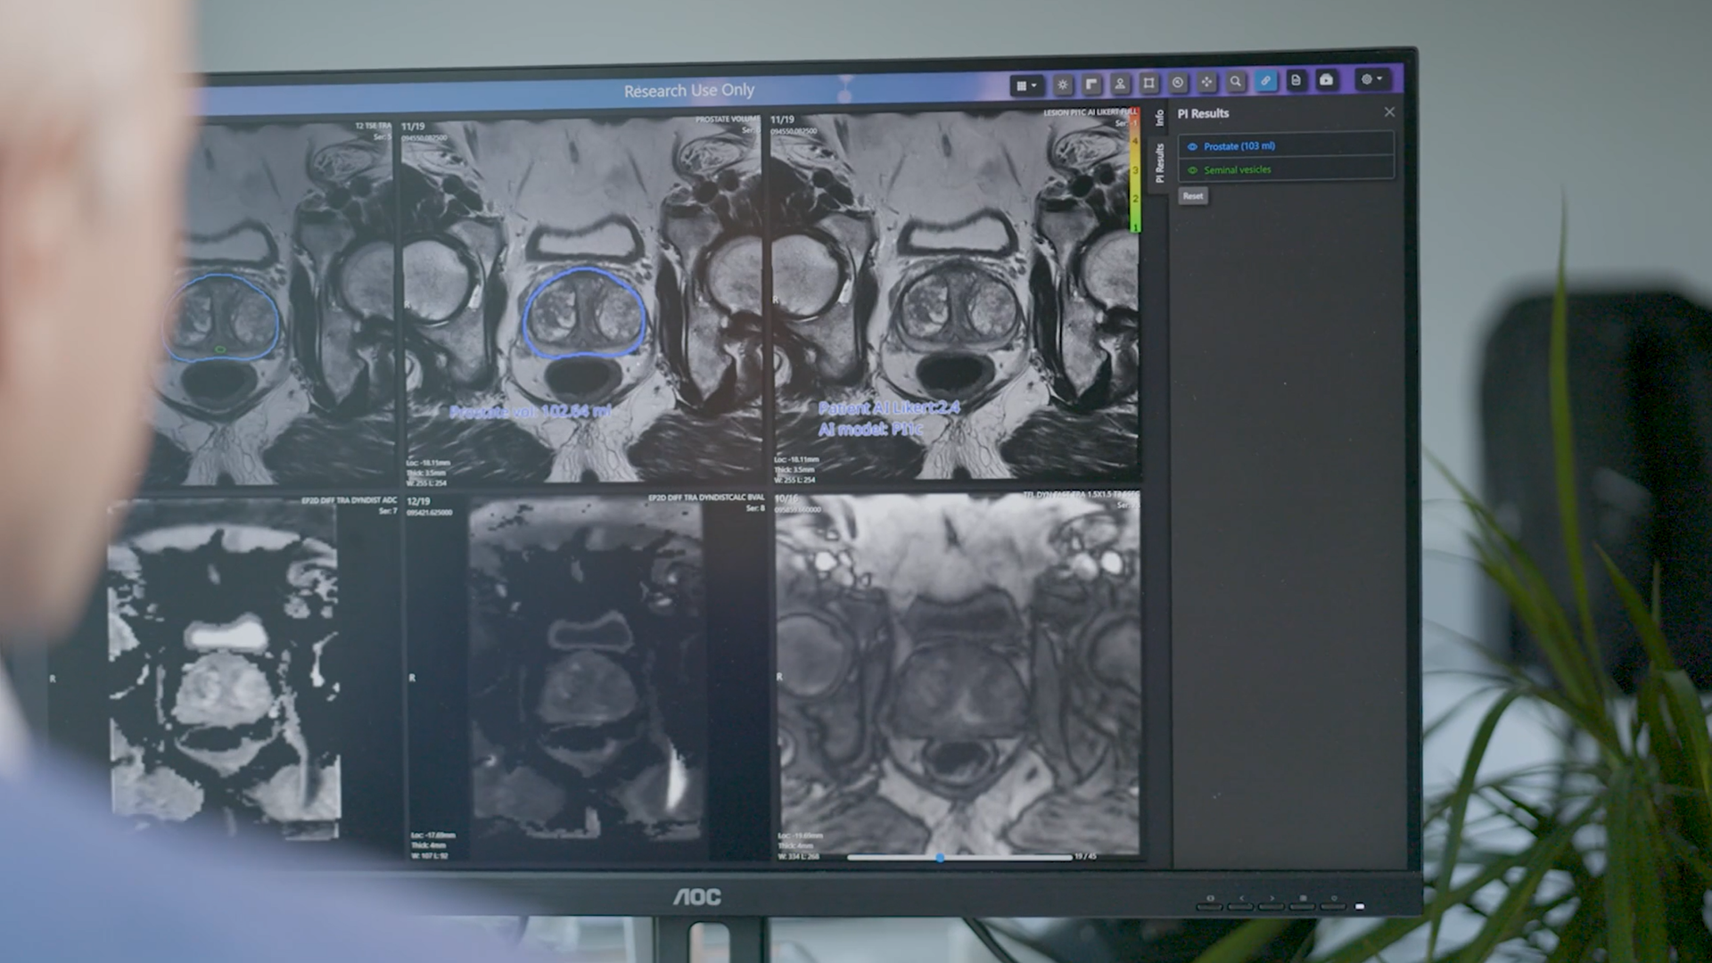Click the corner angle measurement tool icon
This screenshot has width=1712, height=963.
click(1091, 84)
